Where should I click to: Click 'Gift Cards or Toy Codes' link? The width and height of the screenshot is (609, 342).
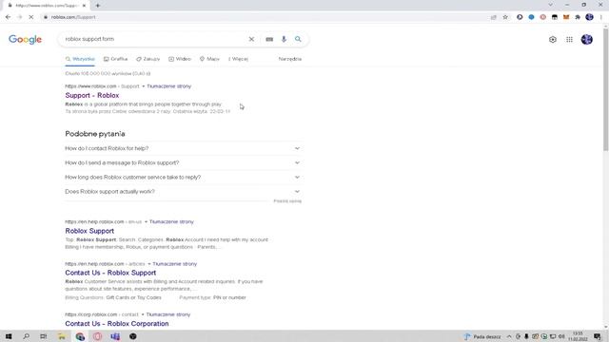coord(133,297)
